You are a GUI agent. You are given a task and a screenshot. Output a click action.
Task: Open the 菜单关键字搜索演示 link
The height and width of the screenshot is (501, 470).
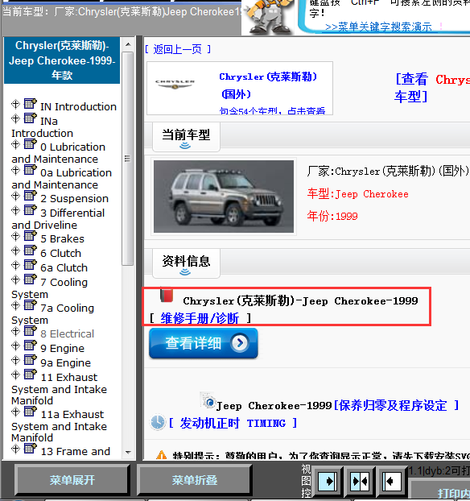pos(378,27)
